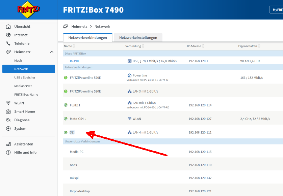Click the breadcrumb Heimnetz network icon
Image resolution: width=283 pixels, height=196 pixels.
pos(66,27)
